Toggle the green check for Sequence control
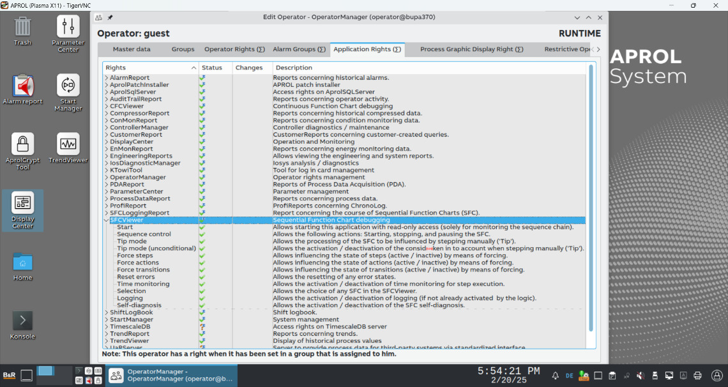The width and height of the screenshot is (728, 387). tap(202, 234)
